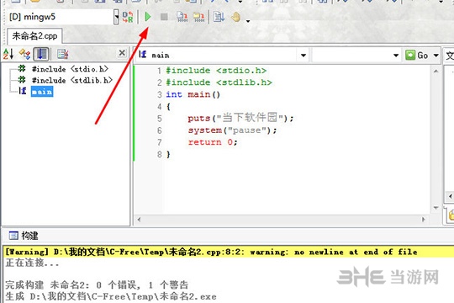The height and width of the screenshot is (303, 454).
Task: Expand the arrow next to the Go button
Action: click(436, 55)
